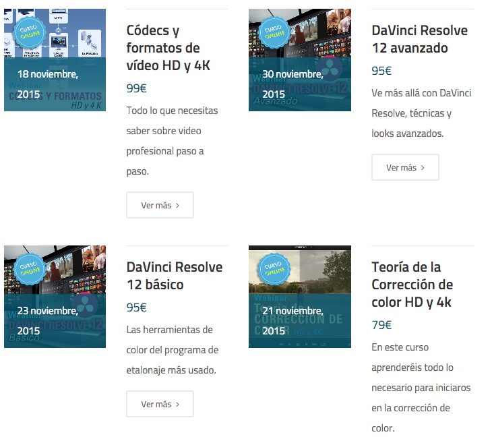The height and width of the screenshot is (443, 492).
Task: Click DaVinci Resolve logo on the básico thumbnail
Action: click(x=85, y=305)
